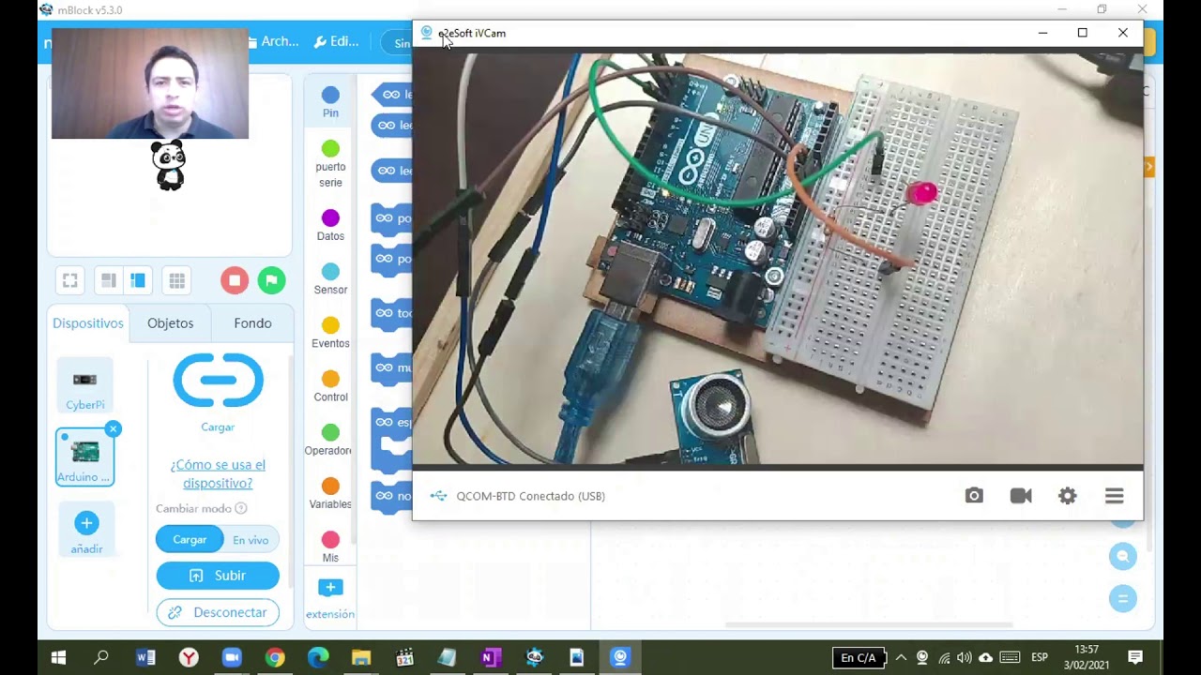Select Cargar upload mode
The height and width of the screenshot is (675, 1201).
(x=190, y=539)
